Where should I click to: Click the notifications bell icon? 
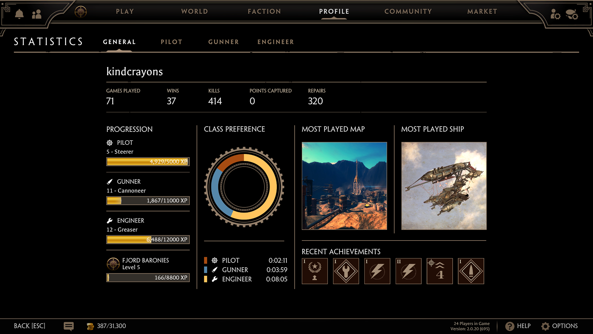[19, 14]
